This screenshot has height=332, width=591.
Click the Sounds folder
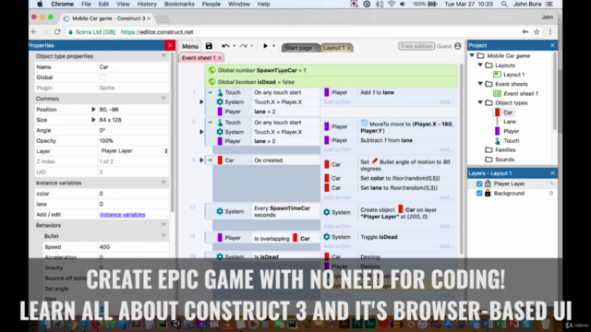(504, 160)
